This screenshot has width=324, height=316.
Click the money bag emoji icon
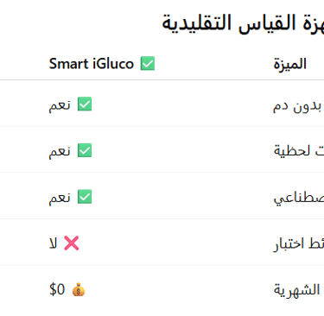79,289
